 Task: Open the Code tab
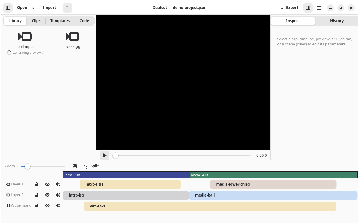point(84,21)
